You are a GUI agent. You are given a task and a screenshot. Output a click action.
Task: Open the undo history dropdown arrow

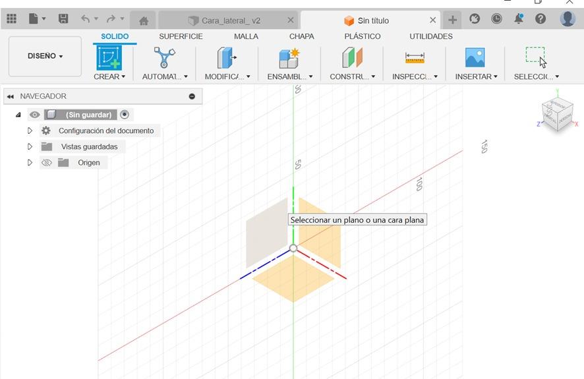point(96,18)
